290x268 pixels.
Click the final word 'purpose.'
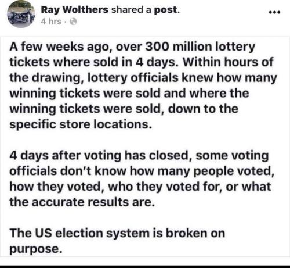click(36, 249)
